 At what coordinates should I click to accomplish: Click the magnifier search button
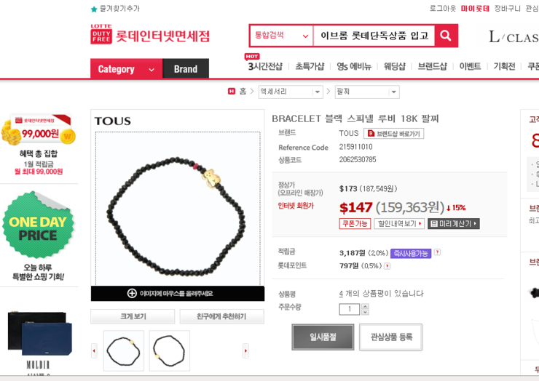click(446, 36)
